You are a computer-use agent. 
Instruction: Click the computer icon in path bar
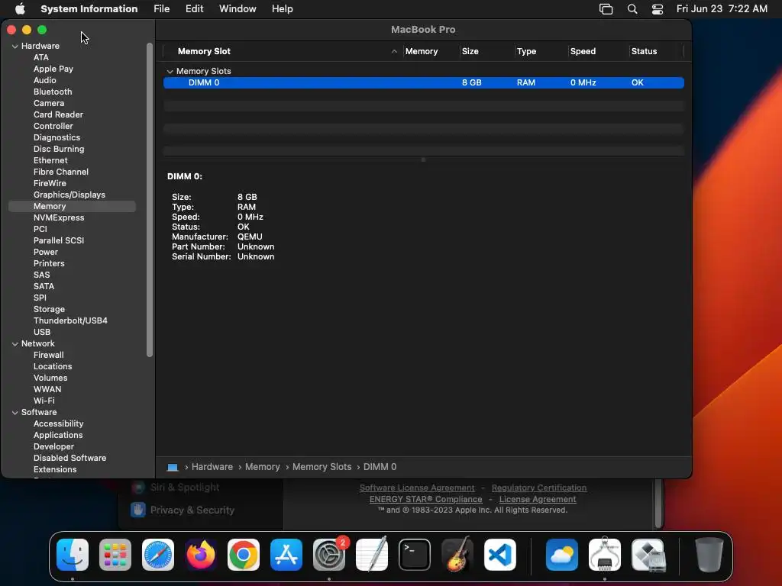[x=173, y=467]
